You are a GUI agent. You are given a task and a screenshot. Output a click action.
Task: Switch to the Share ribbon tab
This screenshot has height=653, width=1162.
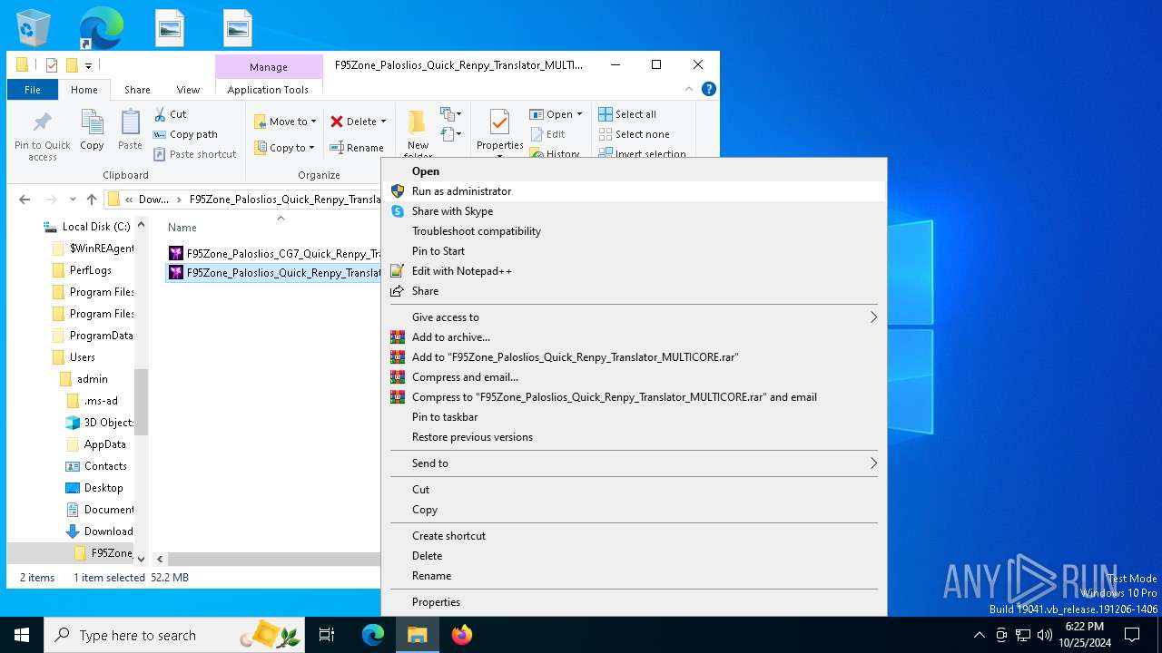137,90
